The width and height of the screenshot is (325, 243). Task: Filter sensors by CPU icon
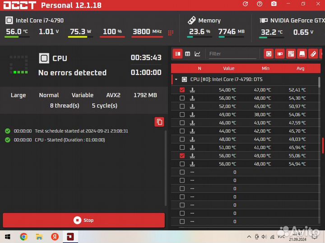269,54
